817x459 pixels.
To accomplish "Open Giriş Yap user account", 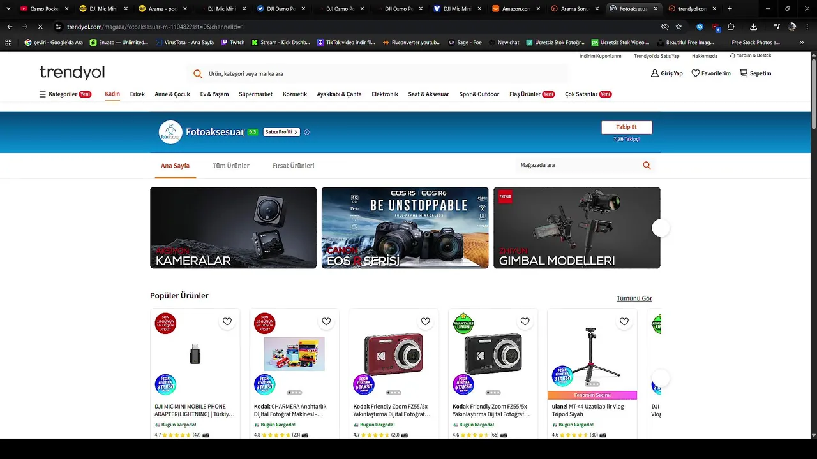I will 666,73.
